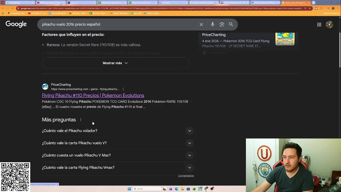The image size is (341, 192).
Task: Clear the Google search box text
Action: pyautogui.click(x=201, y=24)
